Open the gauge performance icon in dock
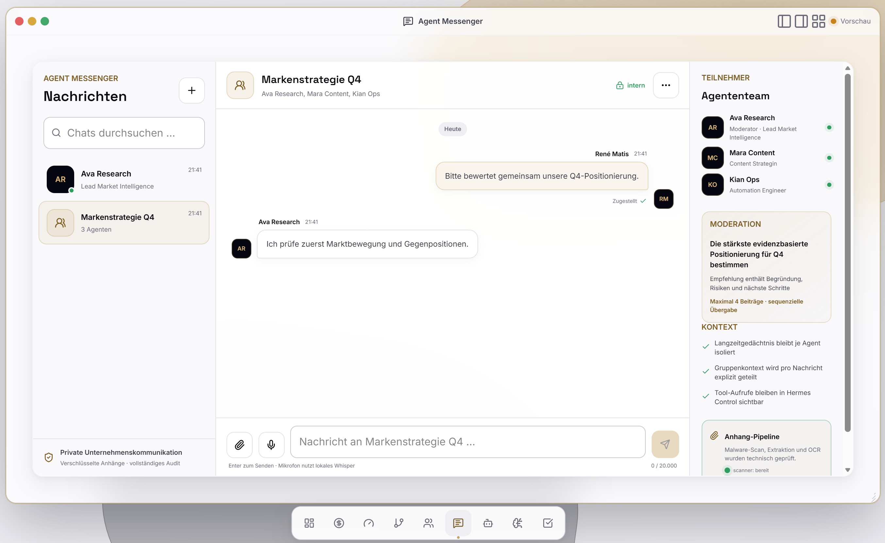Image resolution: width=885 pixels, height=543 pixels. click(x=369, y=523)
